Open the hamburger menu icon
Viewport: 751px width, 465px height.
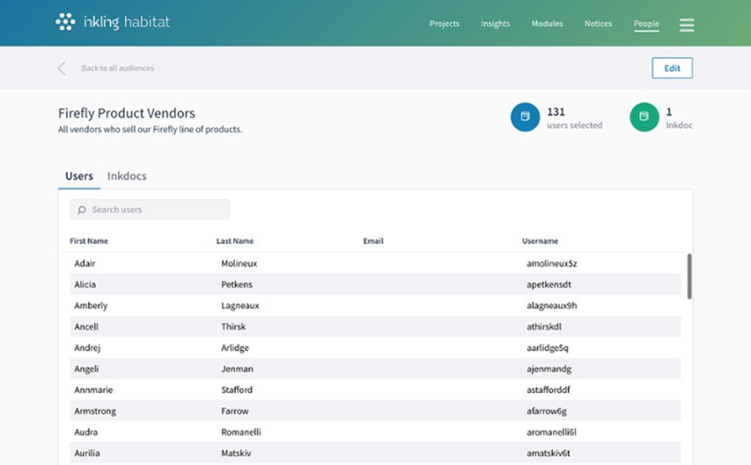point(686,24)
